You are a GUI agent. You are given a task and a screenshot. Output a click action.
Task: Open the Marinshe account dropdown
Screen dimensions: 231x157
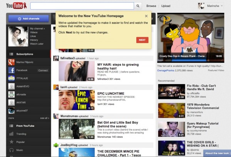coord(215,6)
